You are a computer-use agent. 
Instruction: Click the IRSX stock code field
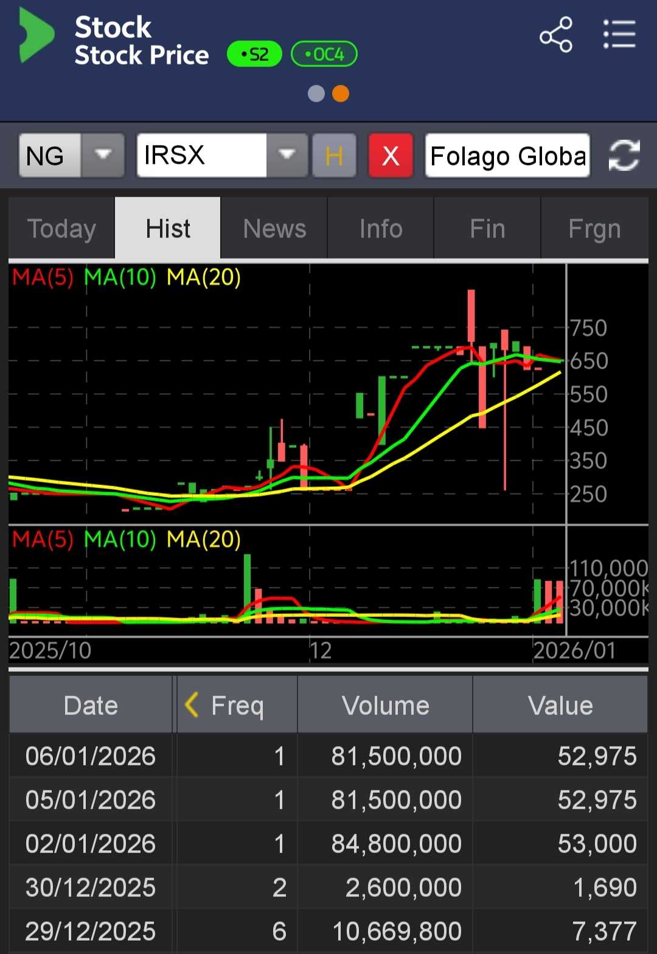[201, 156]
